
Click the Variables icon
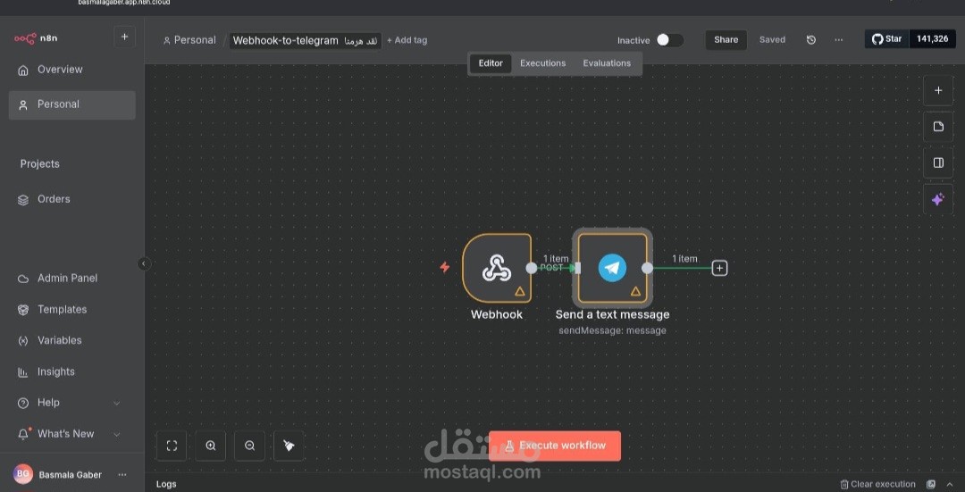23,341
